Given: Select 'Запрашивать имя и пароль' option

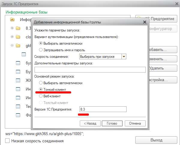Looking at the screenshot, I should [40, 50].
